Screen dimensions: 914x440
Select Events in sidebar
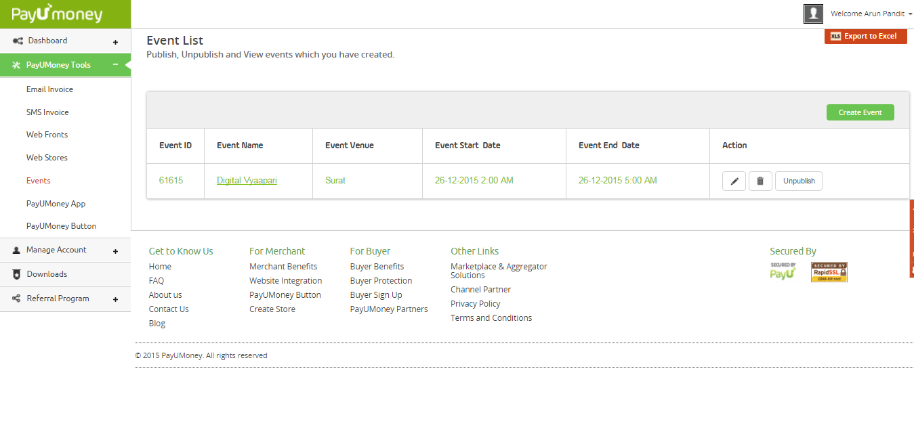click(39, 181)
